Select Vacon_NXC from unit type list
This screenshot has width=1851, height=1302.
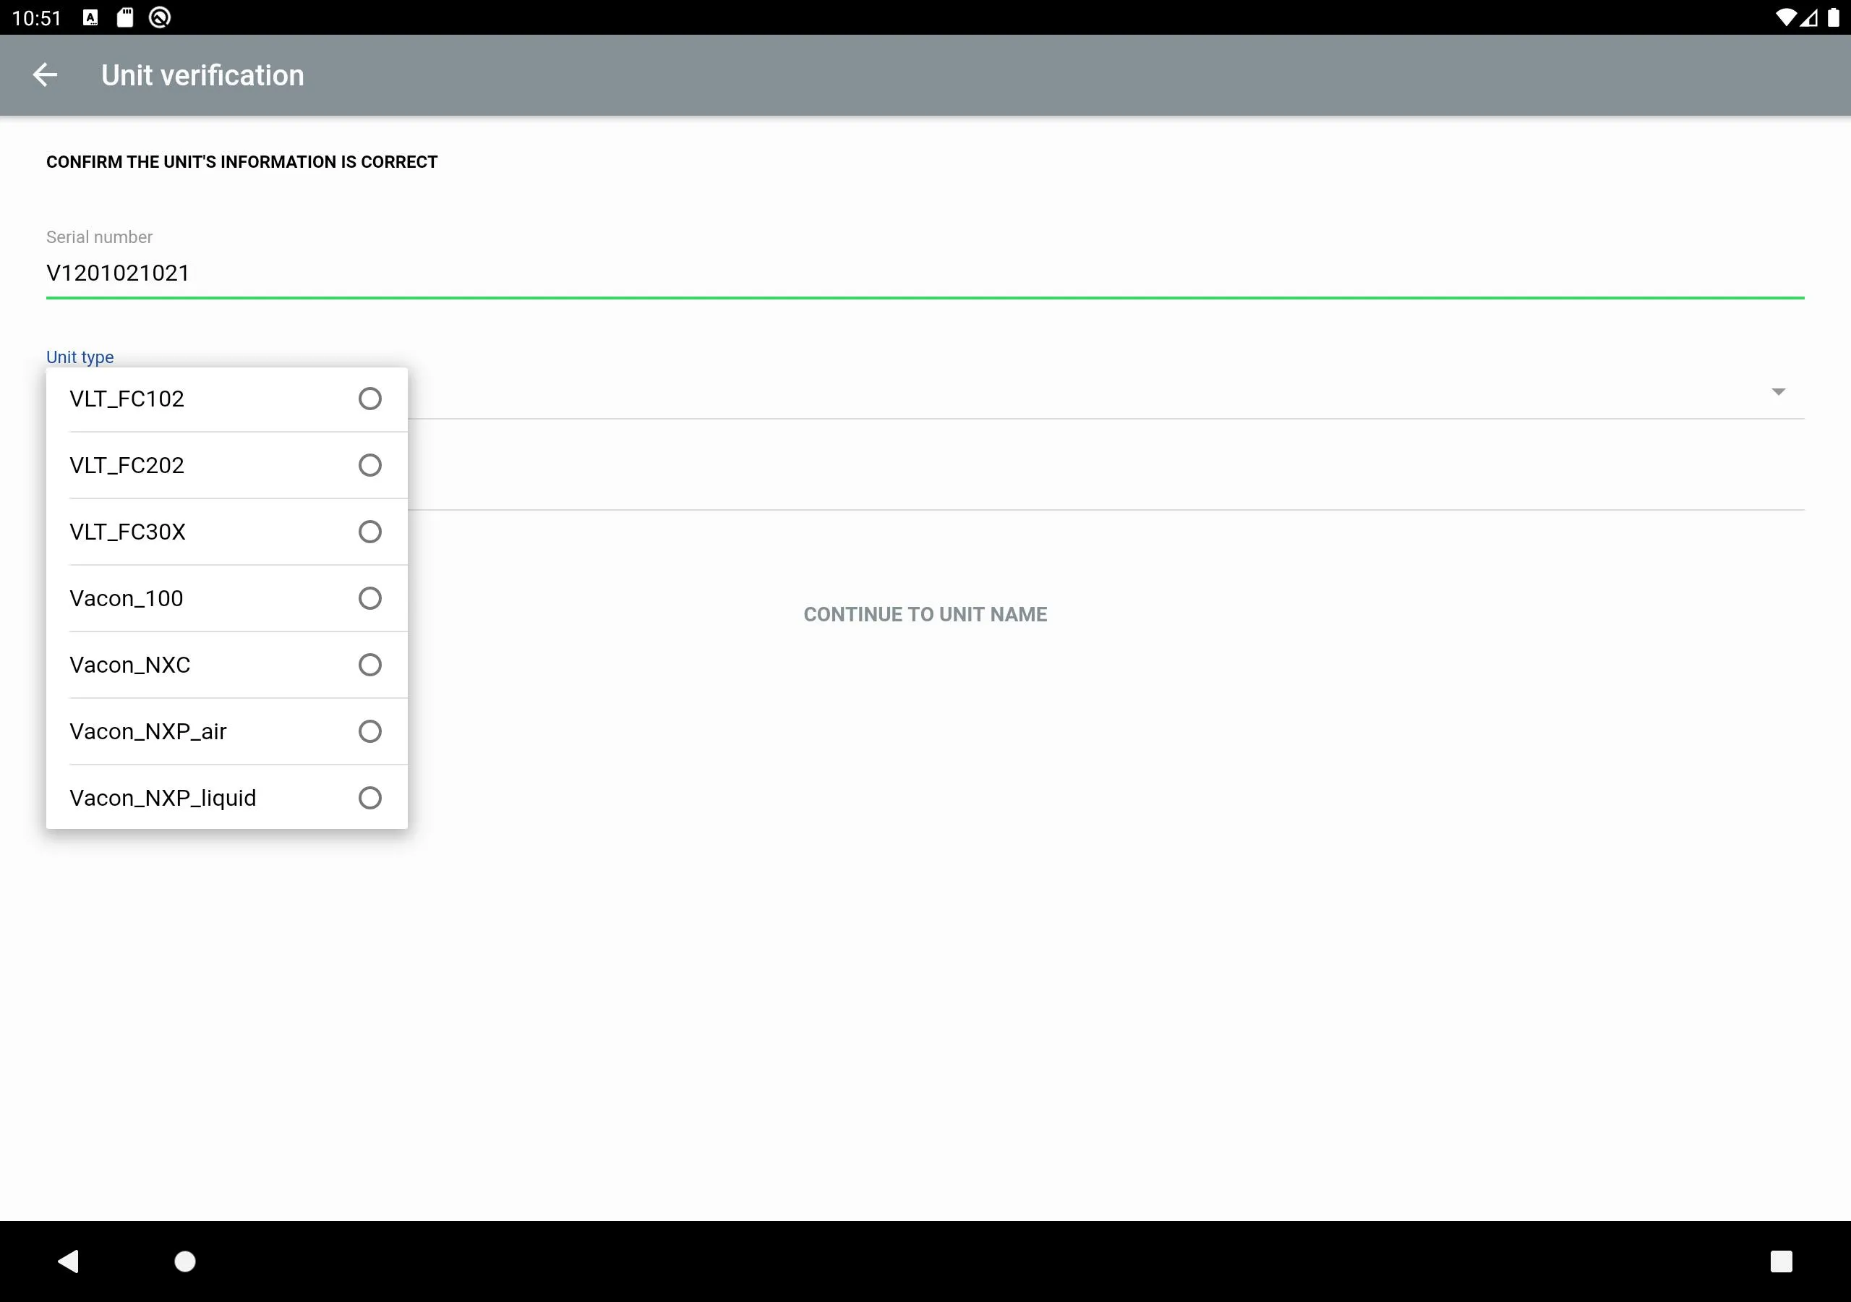pos(226,664)
